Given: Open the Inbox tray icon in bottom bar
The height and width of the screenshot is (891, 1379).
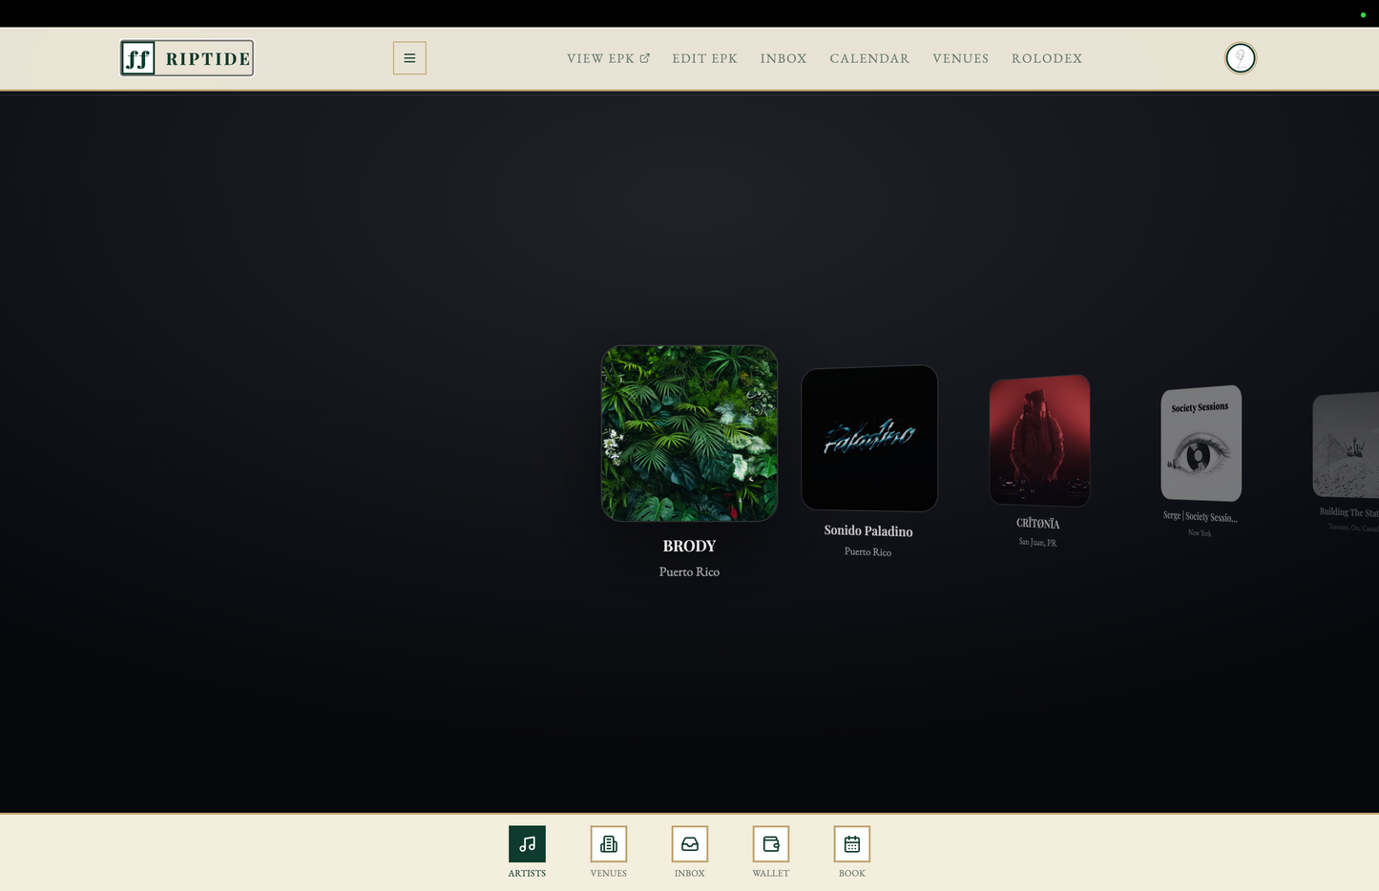Looking at the screenshot, I should click(690, 844).
